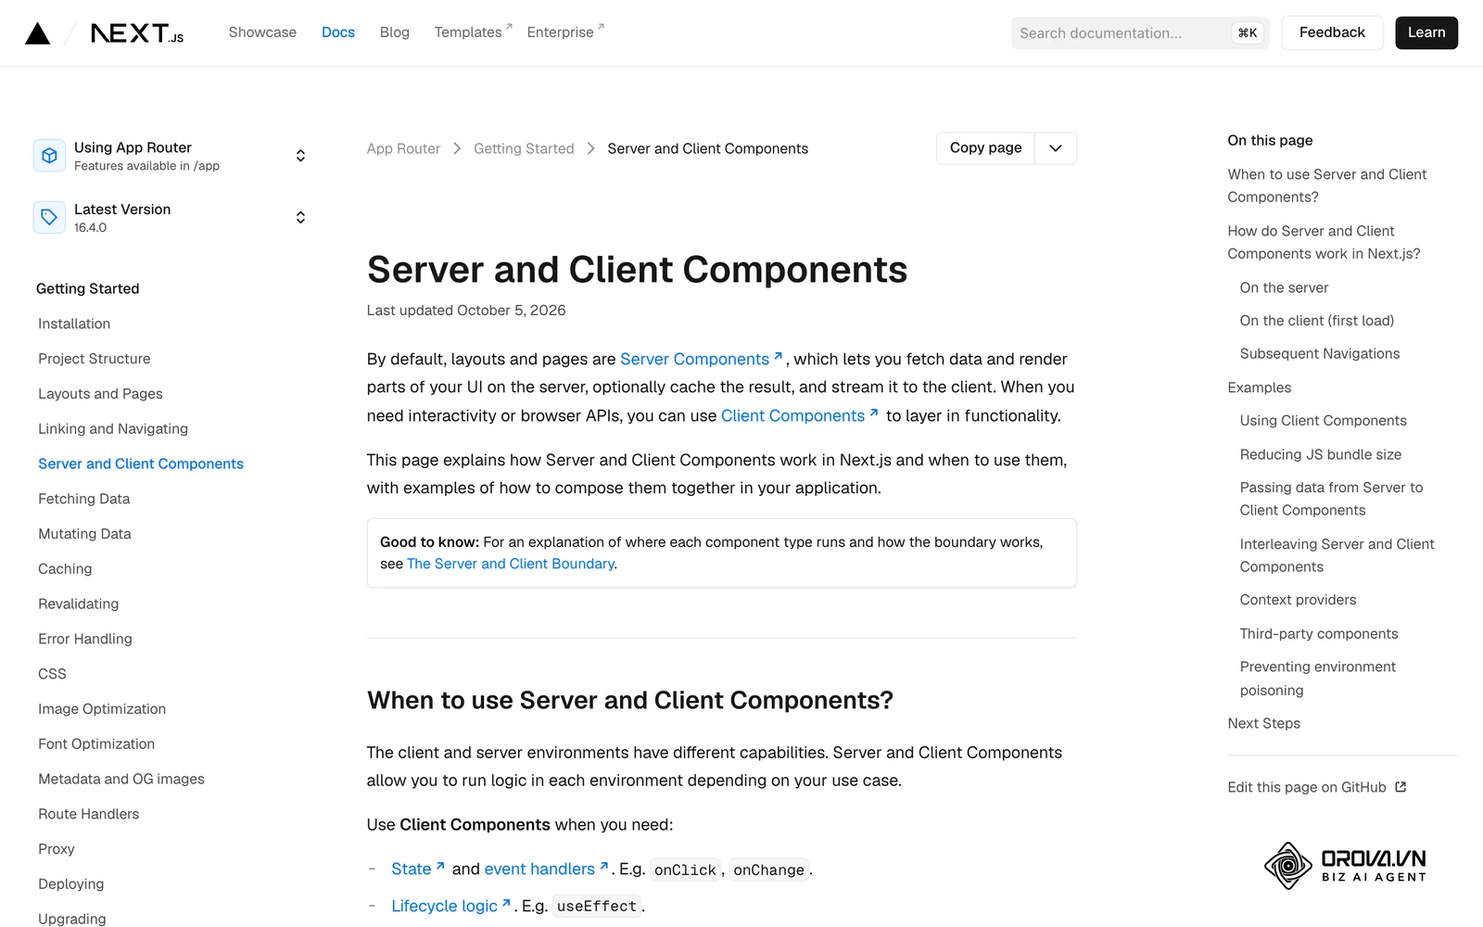Select Project Structure in the sidebar
The height and width of the screenshot is (927, 1483).
coord(94,359)
